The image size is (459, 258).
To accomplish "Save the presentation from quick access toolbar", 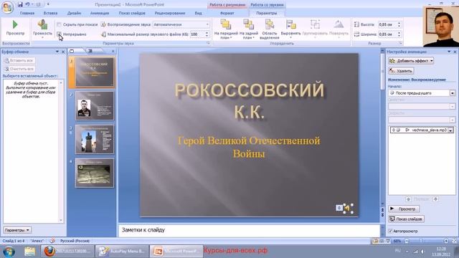I will [x=20, y=4].
